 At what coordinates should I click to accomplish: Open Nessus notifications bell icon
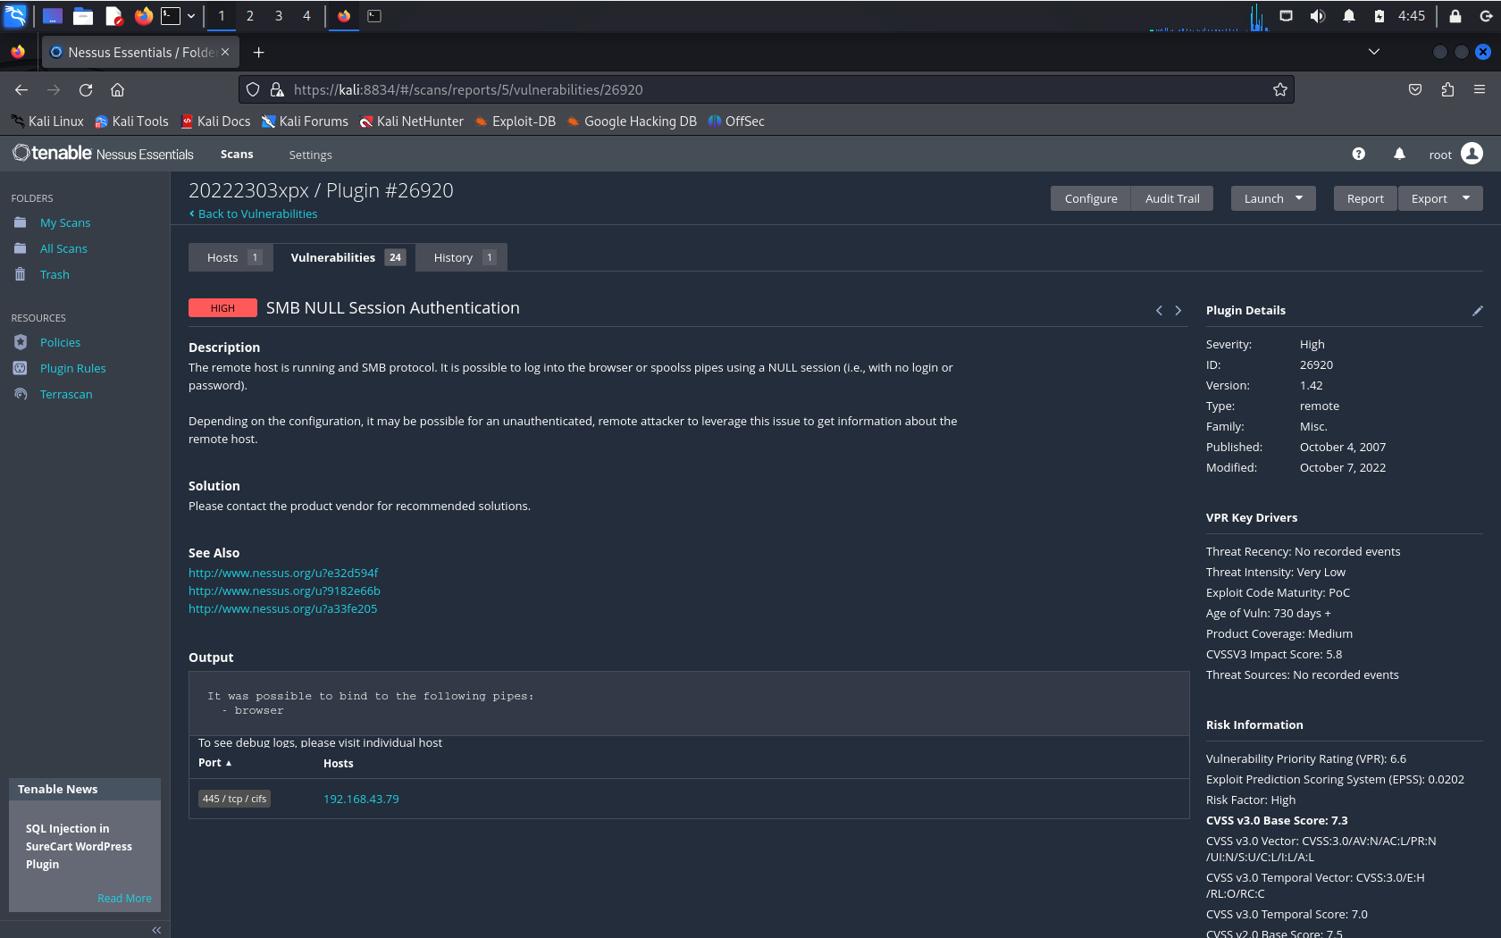click(x=1399, y=154)
